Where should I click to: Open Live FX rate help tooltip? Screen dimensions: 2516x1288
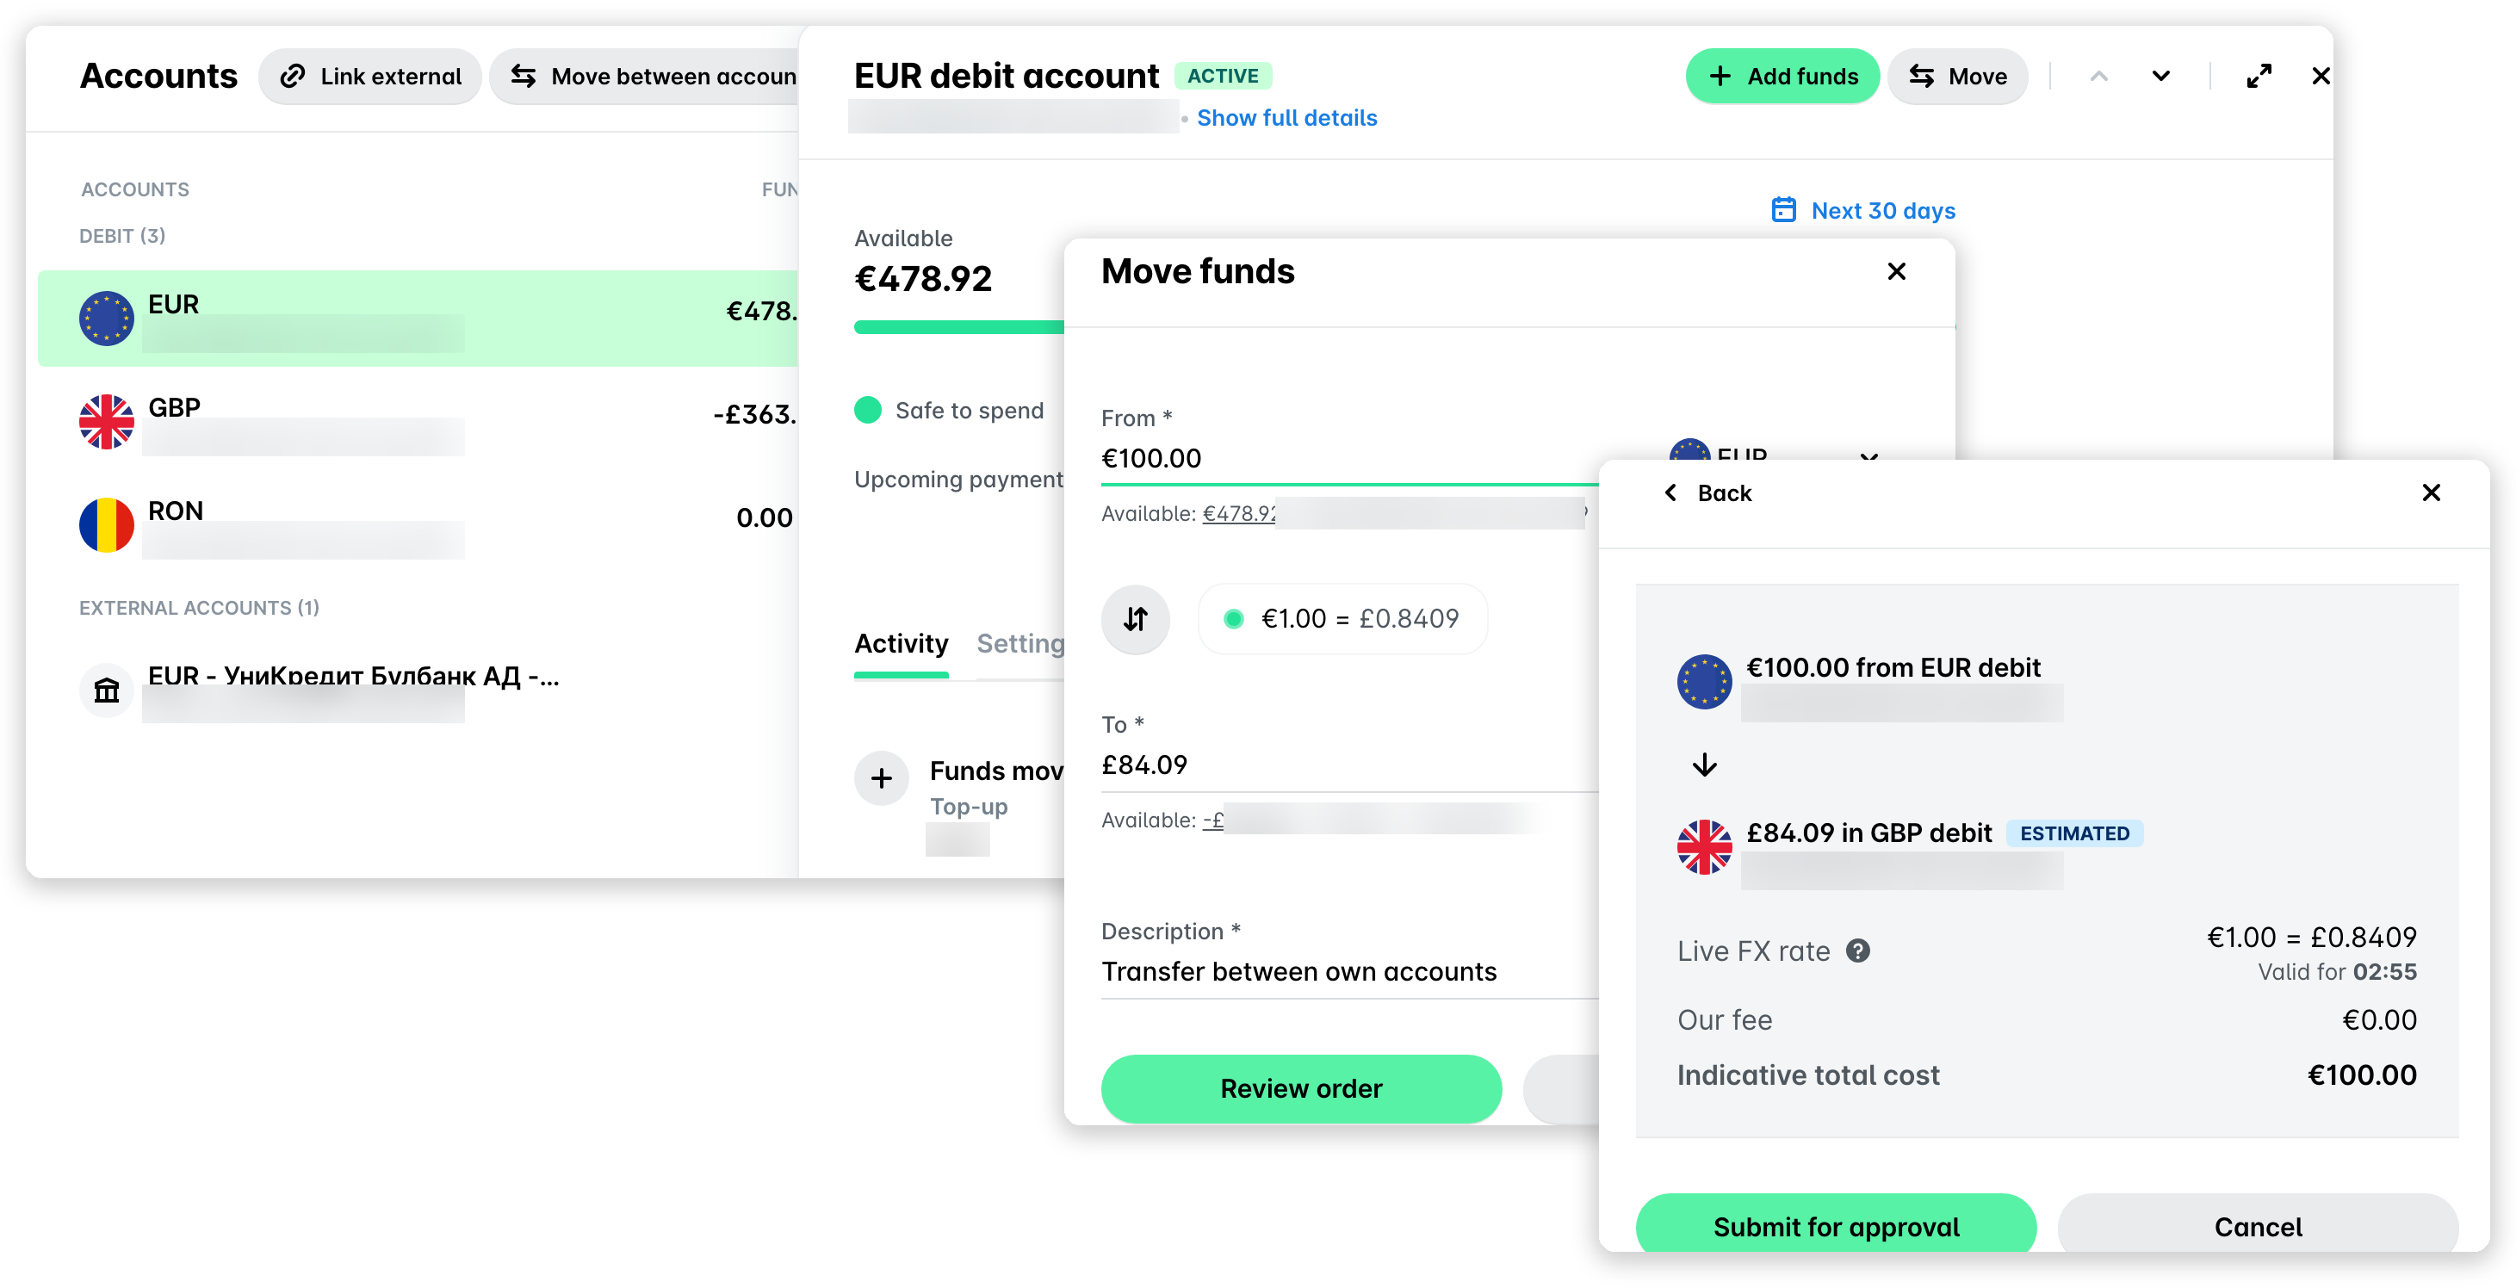click(1857, 951)
